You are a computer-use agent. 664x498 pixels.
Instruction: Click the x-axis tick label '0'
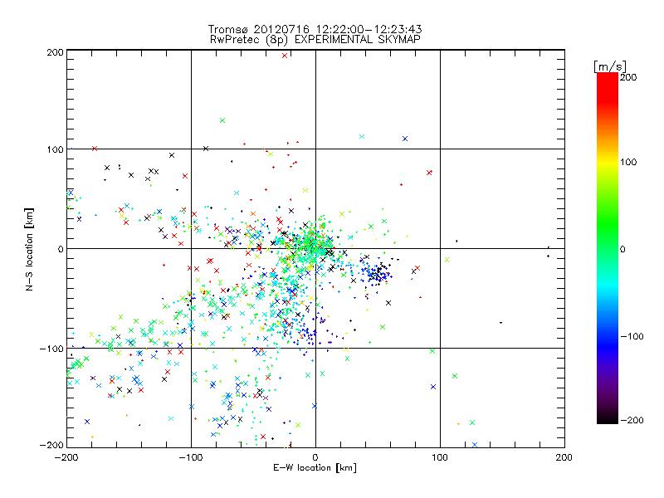pos(315,457)
